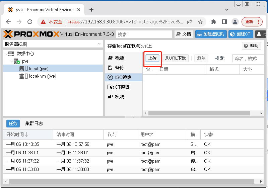
Task: Click the browser back arrow
Action: point(8,22)
